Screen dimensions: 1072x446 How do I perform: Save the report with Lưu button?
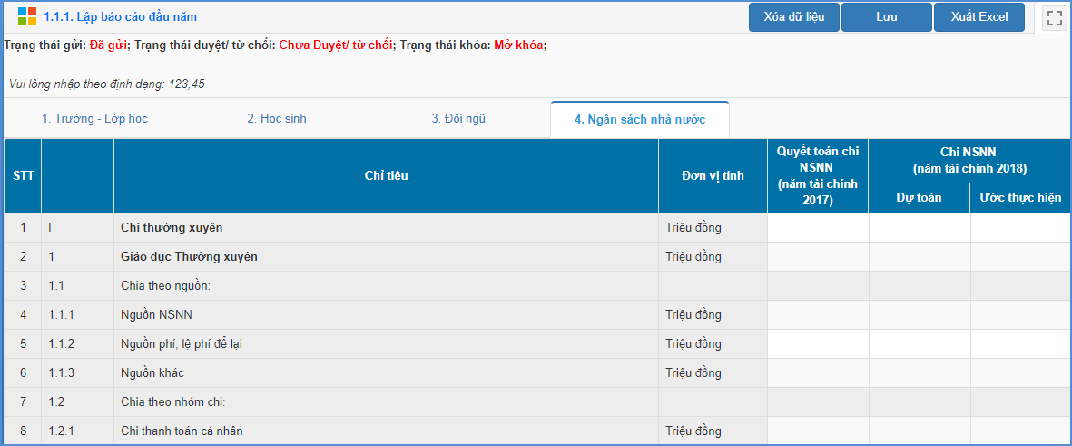tap(886, 17)
